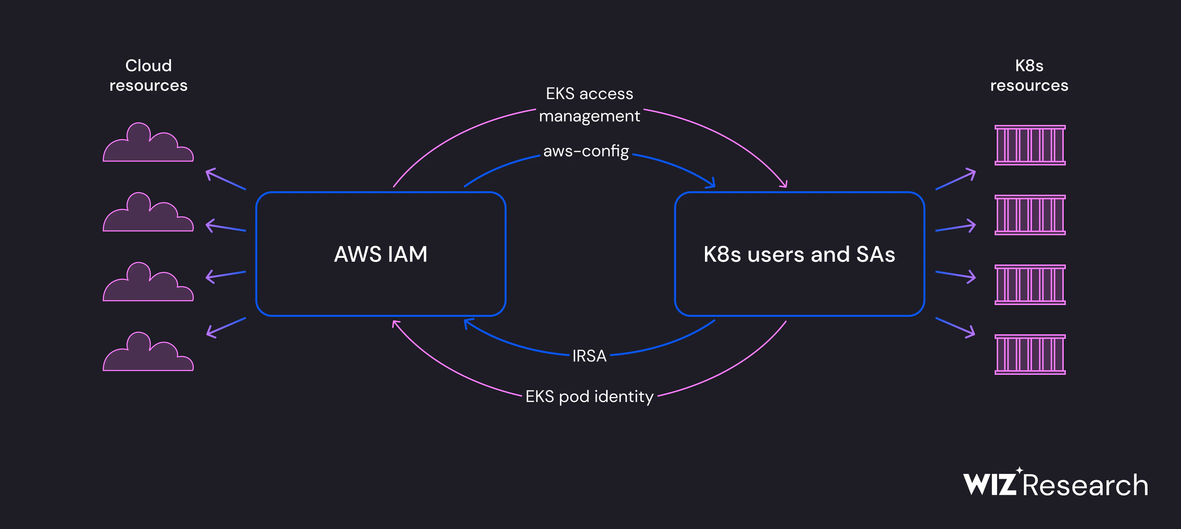Click the second cloud icon from top
The image size is (1181, 529).
(x=148, y=211)
